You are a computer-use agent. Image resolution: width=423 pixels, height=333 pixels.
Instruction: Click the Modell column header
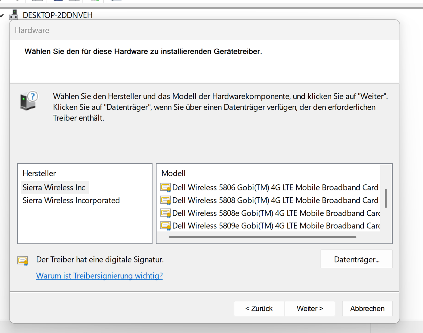click(x=173, y=173)
